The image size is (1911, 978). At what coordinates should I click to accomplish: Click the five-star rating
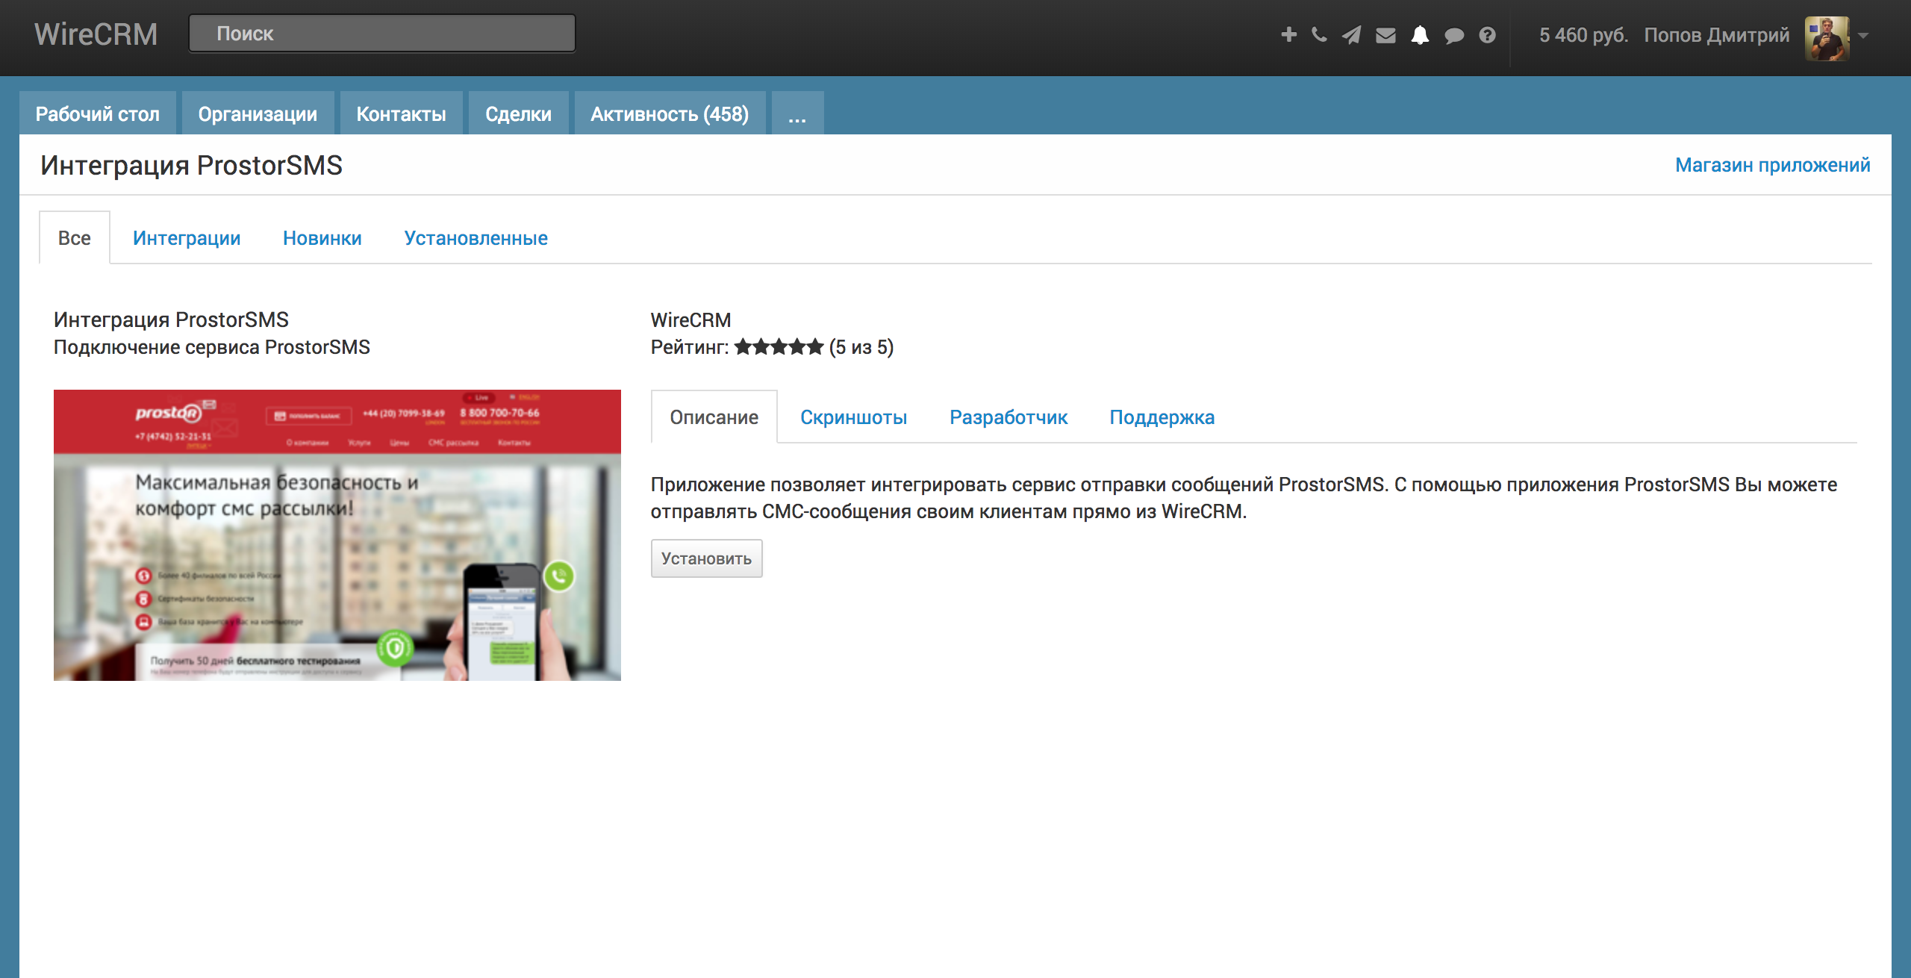(x=779, y=346)
